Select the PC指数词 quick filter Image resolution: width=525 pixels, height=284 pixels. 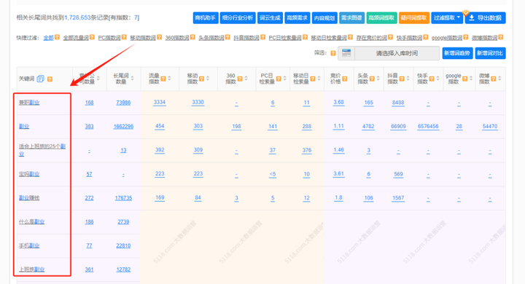pos(109,37)
